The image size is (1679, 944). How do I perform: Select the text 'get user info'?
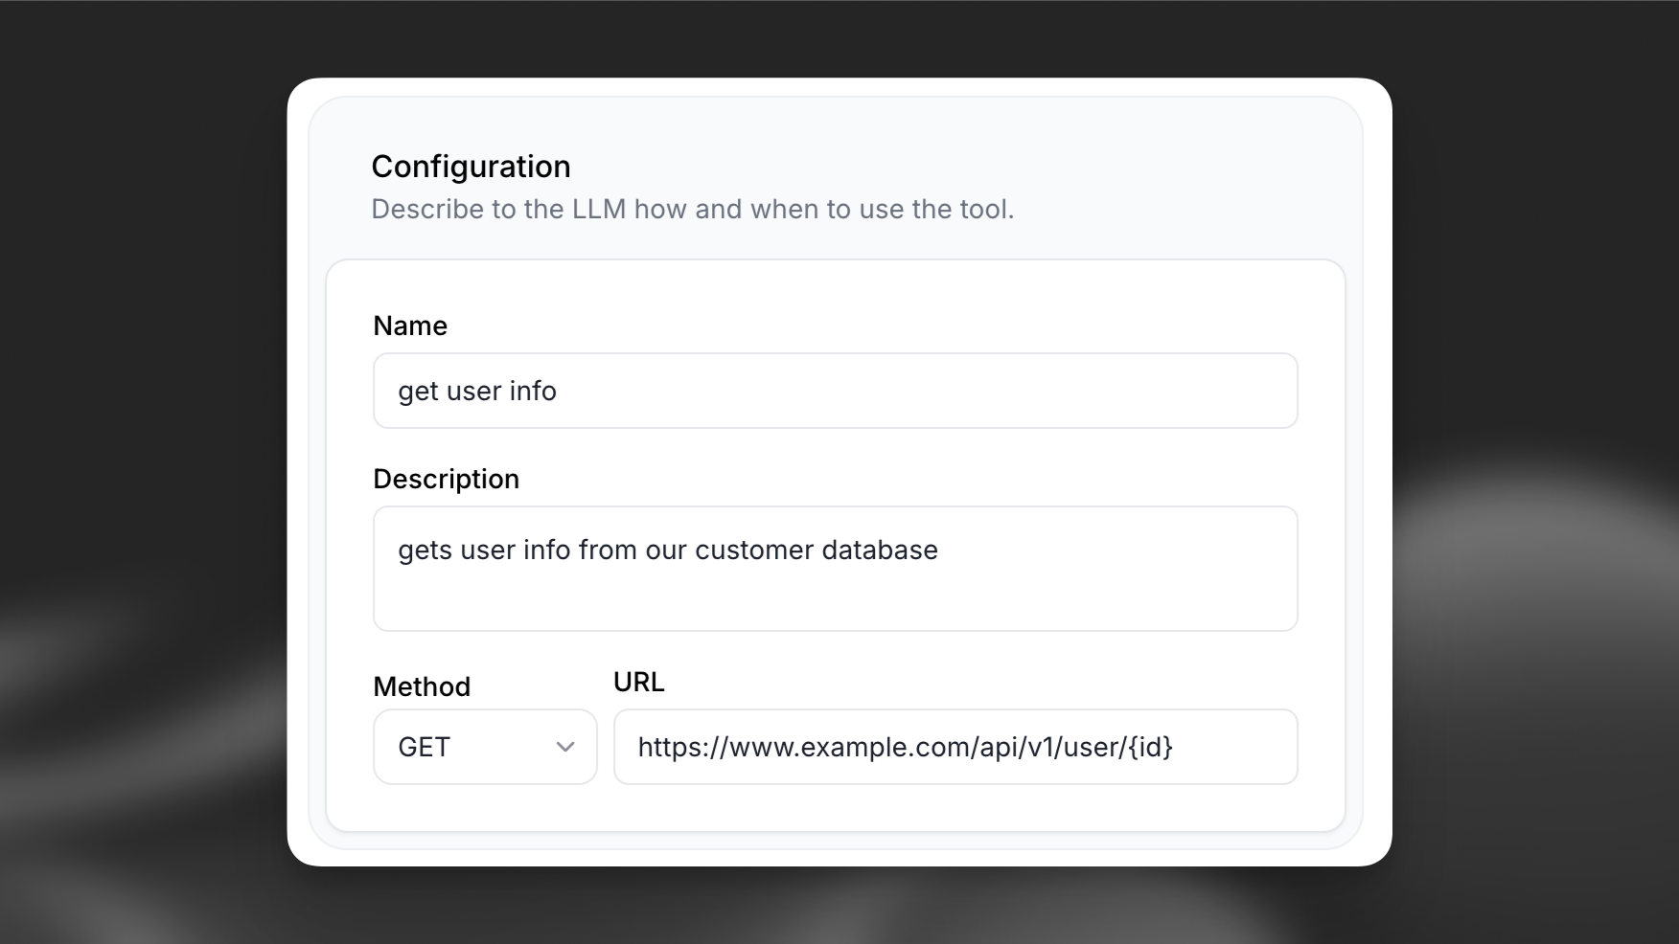(x=477, y=391)
